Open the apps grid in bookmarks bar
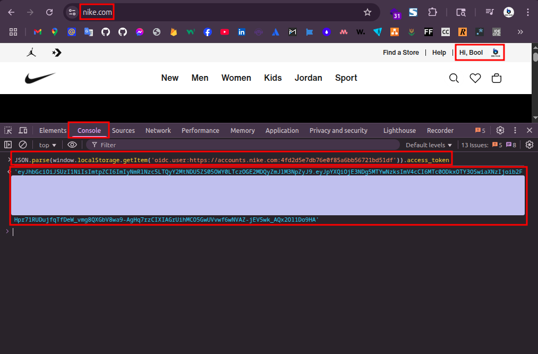Screen dimensions: 538x354 tap(13, 32)
